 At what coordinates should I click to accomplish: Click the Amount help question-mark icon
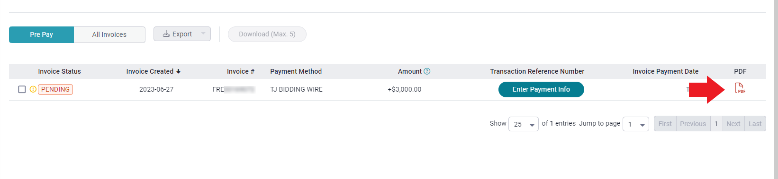tap(427, 71)
